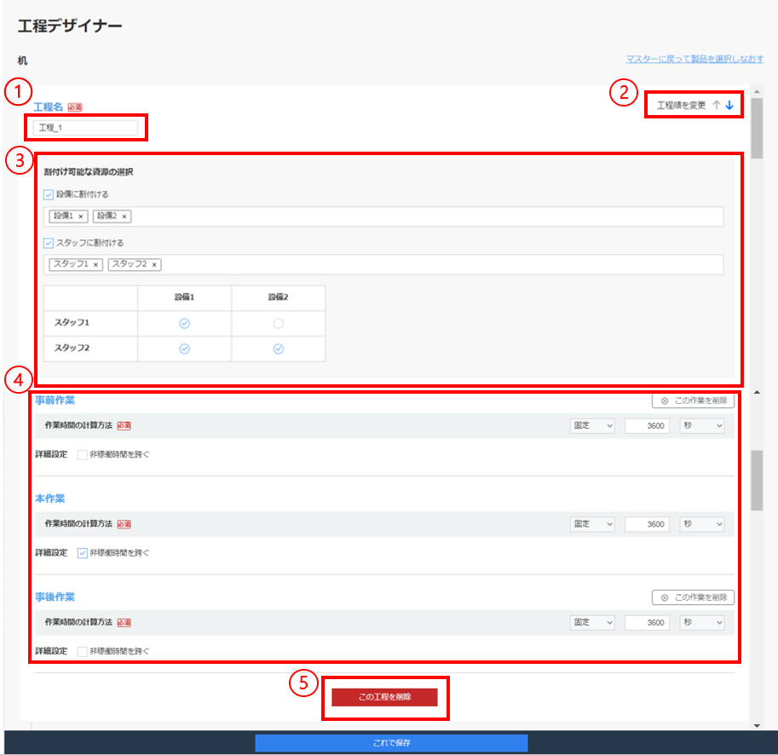
Task: Click the red この工程を削除 button
Action: (x=384, y=697)
